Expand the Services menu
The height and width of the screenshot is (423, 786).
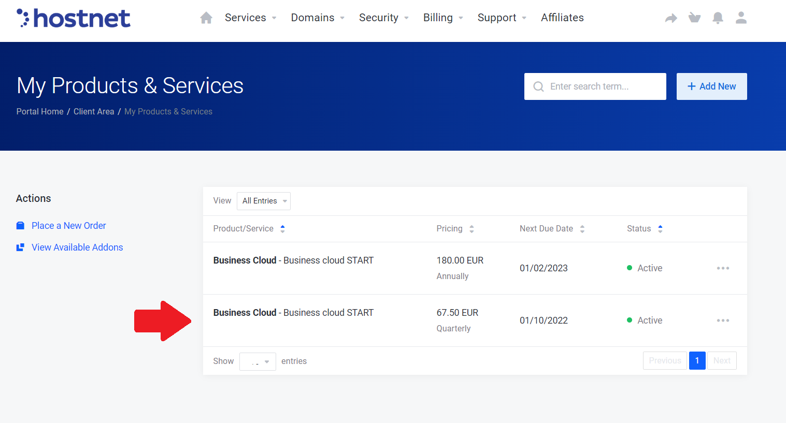250,18
